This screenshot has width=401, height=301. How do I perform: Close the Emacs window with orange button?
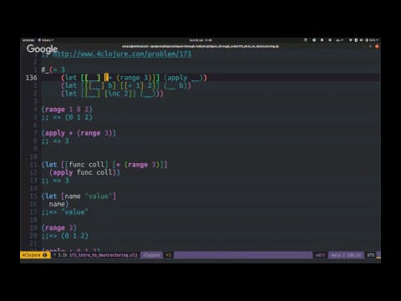click(x=377, y=47)
